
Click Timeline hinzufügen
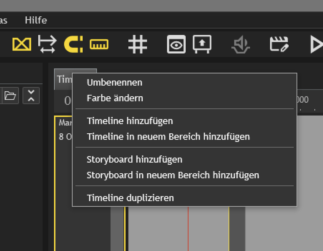click(130, 121)
